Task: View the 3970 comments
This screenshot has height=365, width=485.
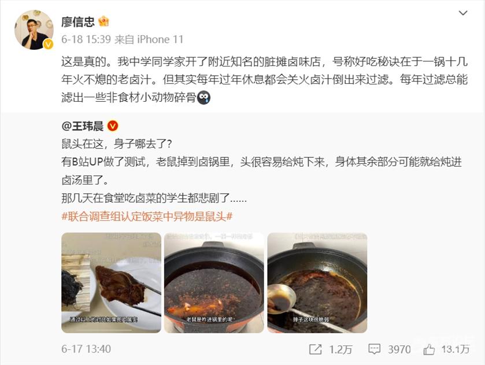Action: tap(399, 349)
